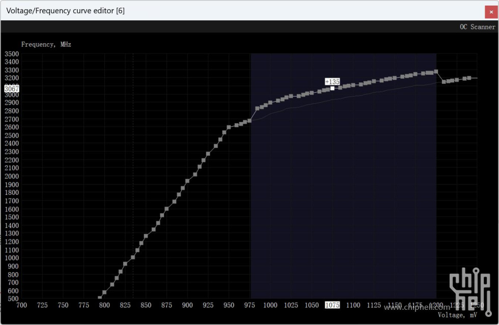Screen dimensions: 499x325
Task: Click the 1500 frequency axis label
Action: (x=11, y=217)
